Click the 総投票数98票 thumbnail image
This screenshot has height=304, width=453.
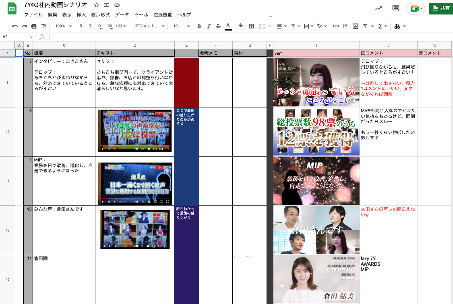pyautogui.click(x=316, y=132)
